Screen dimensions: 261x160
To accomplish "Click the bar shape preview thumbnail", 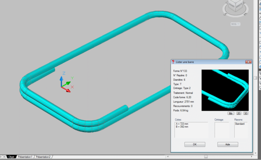I will (x=225, y=90).
